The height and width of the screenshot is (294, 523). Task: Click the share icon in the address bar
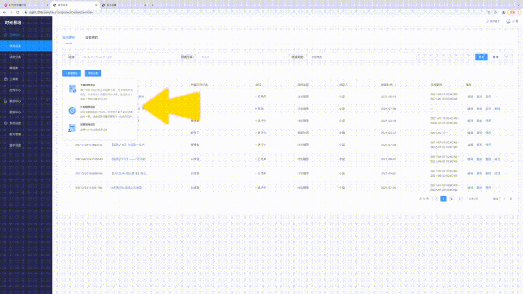point(489,12)
